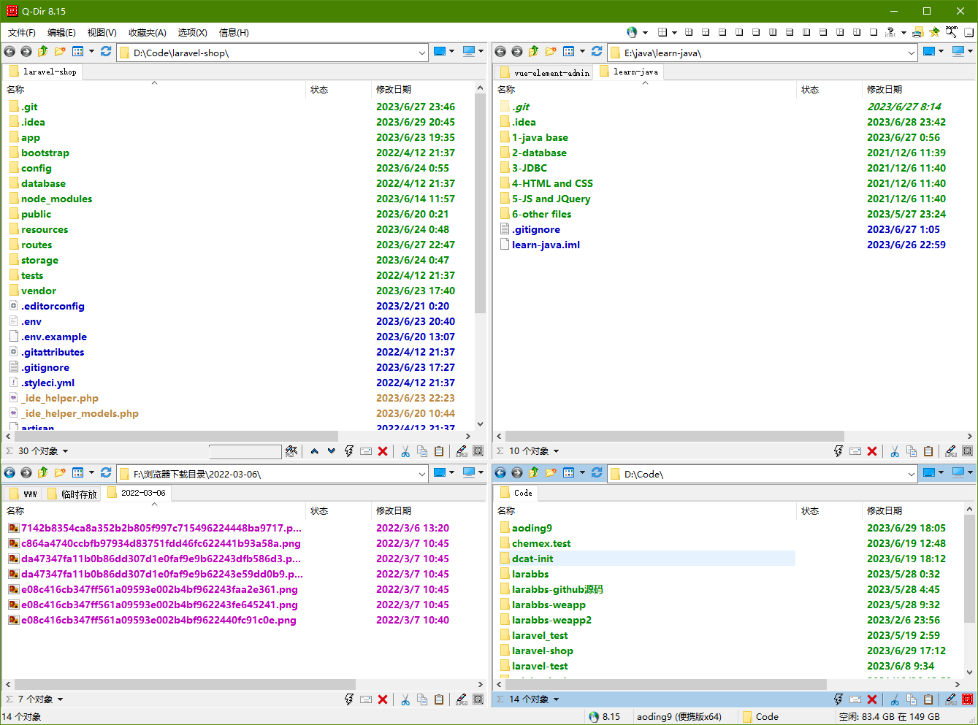Image resolution: width=978 pixels, height=725 pixels.
Task: Select the dcat-init folder
Action: coord(532,559)
